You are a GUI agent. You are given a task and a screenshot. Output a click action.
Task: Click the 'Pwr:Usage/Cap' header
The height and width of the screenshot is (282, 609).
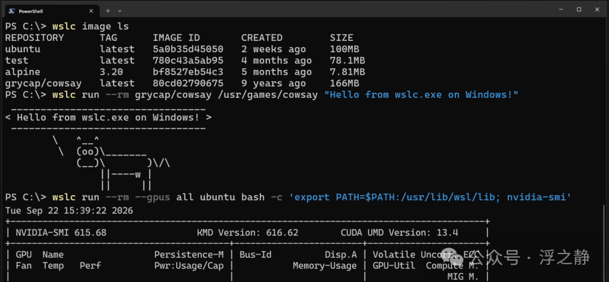tap(189, 266)
